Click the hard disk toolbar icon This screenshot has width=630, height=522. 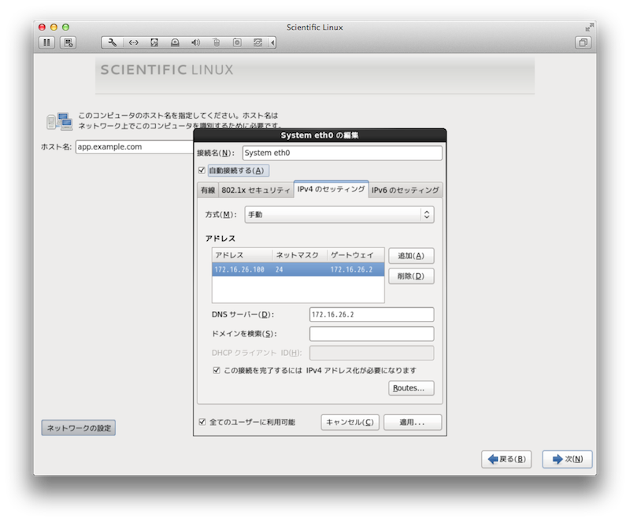coord(154,43)
